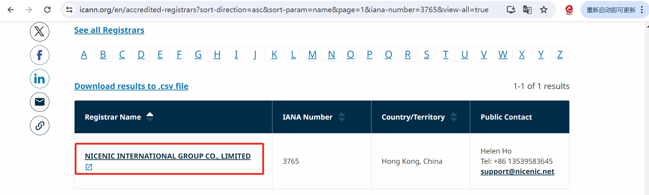Sort table by Country/Territory
The image size is (649, 195).
tap(454, 117)
